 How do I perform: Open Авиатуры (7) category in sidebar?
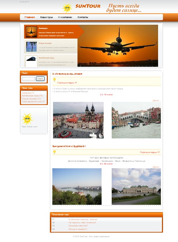click(28, 93)
